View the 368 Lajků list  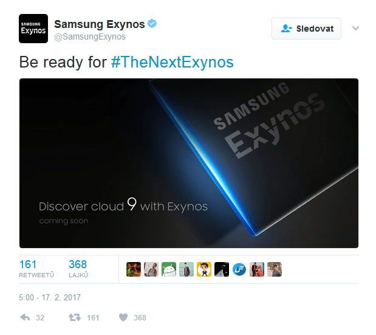pos(78,269)
